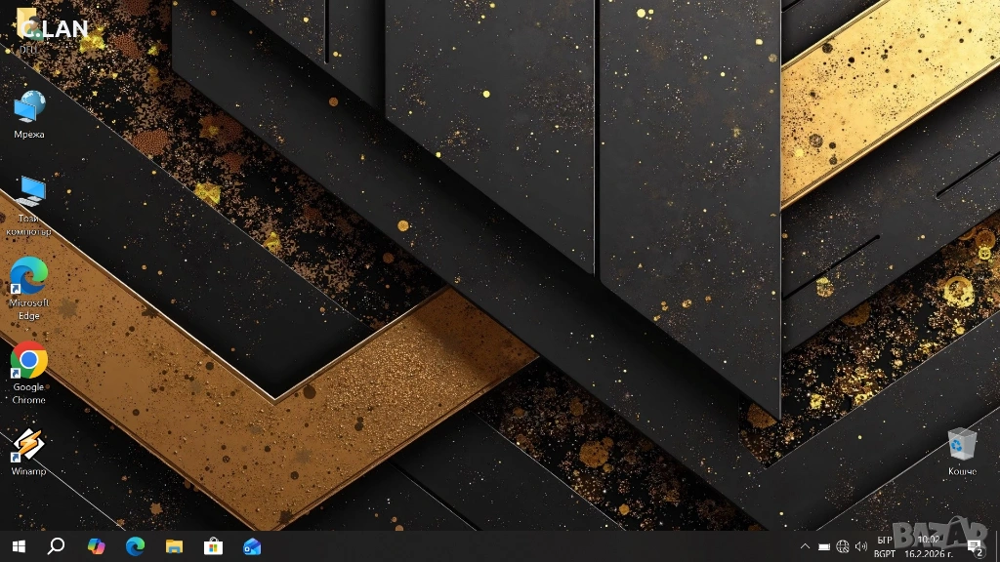This screenshot has height=562, width=1000.
Task: Launch Copilot from the taskbar
Action: tap(96, 546)
